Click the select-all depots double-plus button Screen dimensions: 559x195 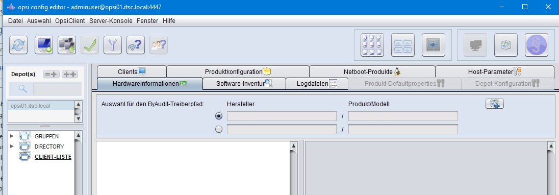click(70, 74)
